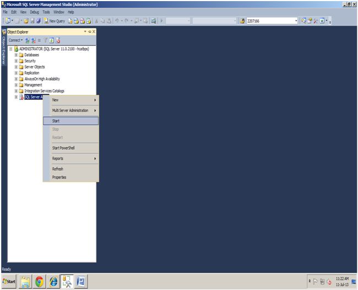
Task: Click the Analysis Services MDX Query icon
Action: [x=76, y=21]
